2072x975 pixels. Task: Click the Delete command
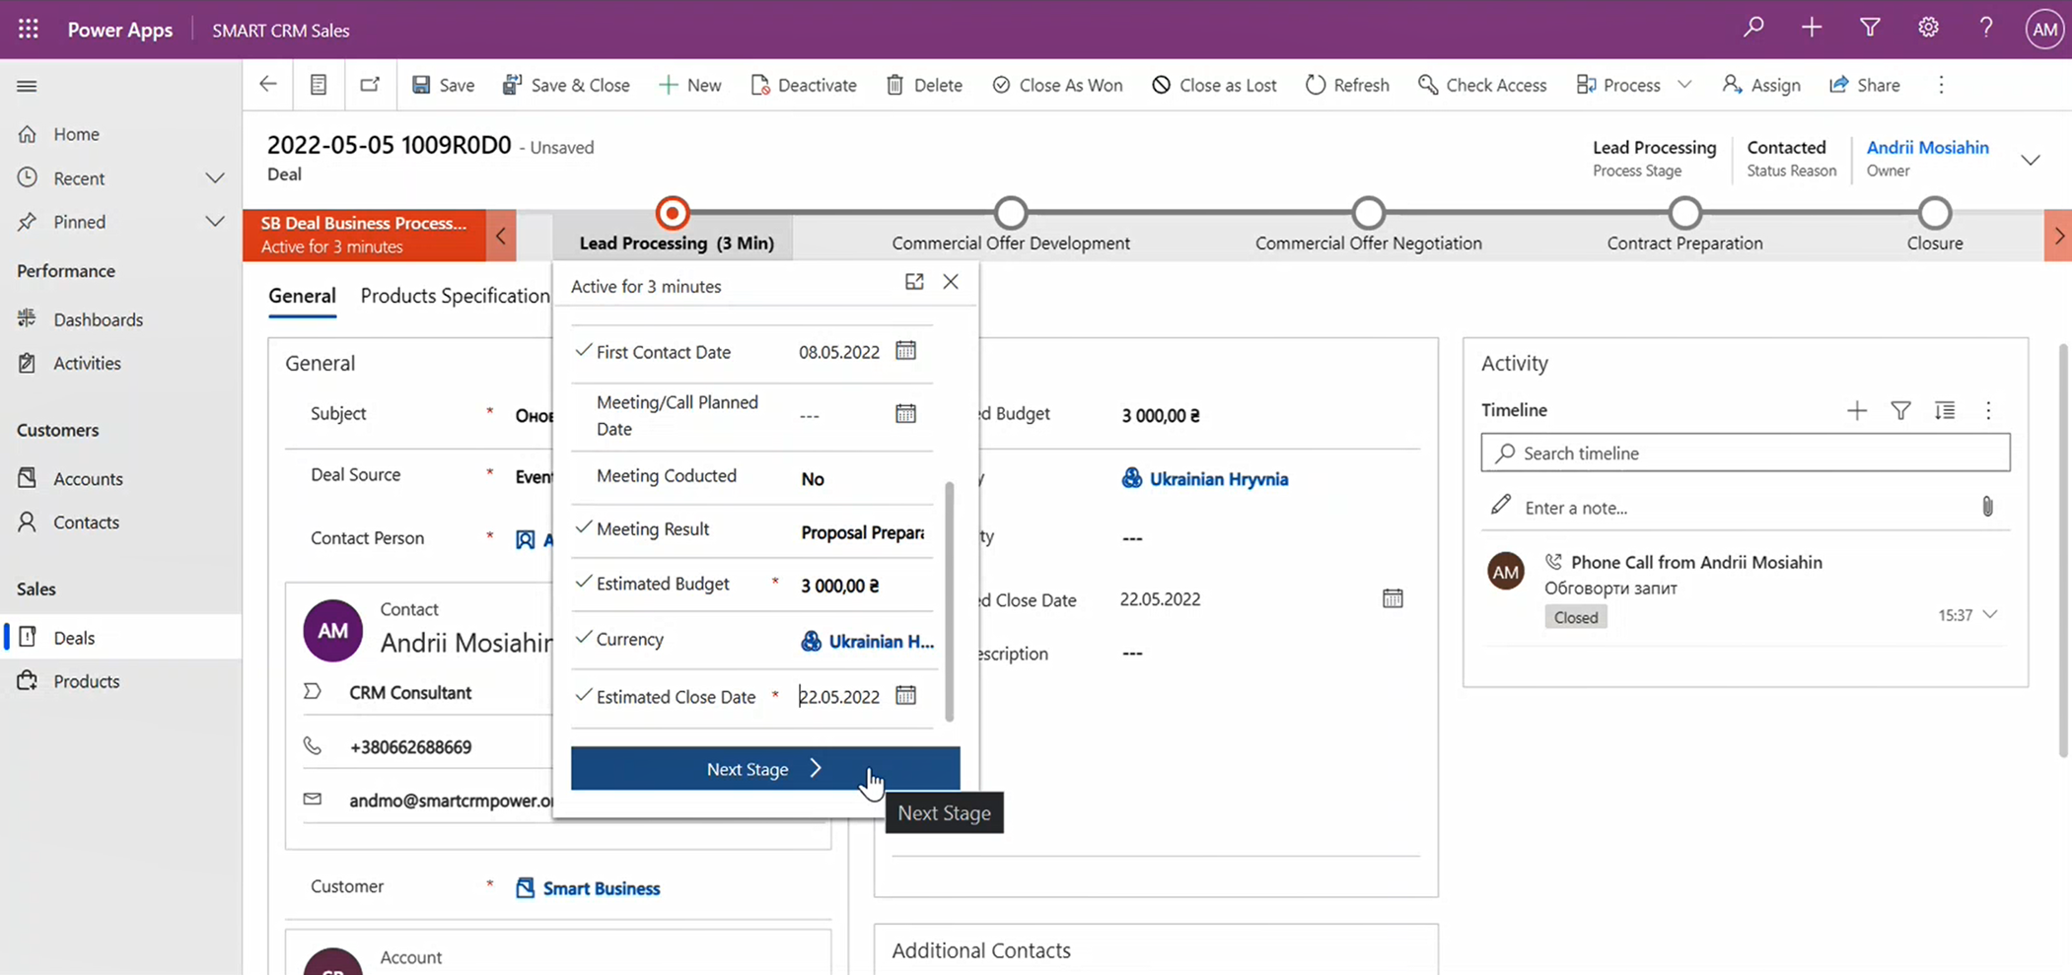[x=924, y=85]
